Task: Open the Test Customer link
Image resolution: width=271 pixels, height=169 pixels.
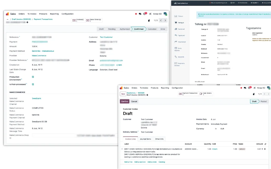Action: (x=106, y=37)
